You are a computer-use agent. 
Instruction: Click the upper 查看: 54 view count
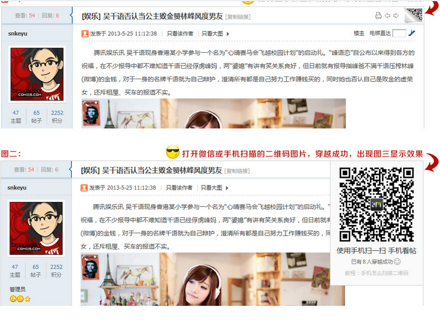click(25, 16)
